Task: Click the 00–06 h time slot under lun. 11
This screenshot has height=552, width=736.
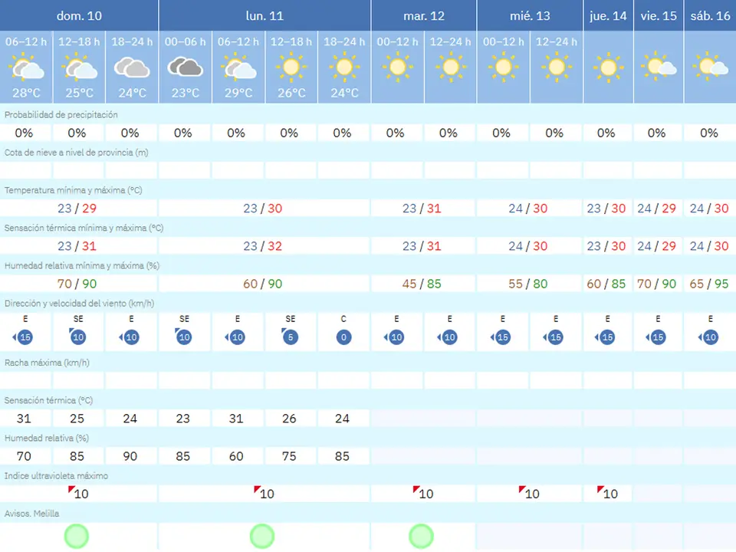Action: [185, 41]
